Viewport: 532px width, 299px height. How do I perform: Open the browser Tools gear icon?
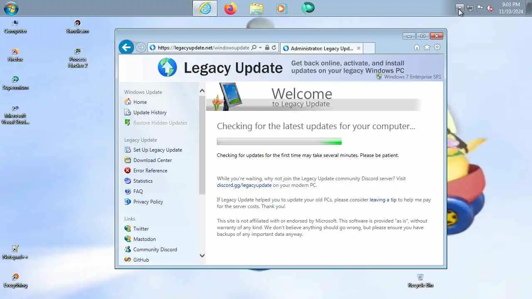coord(437,47)
